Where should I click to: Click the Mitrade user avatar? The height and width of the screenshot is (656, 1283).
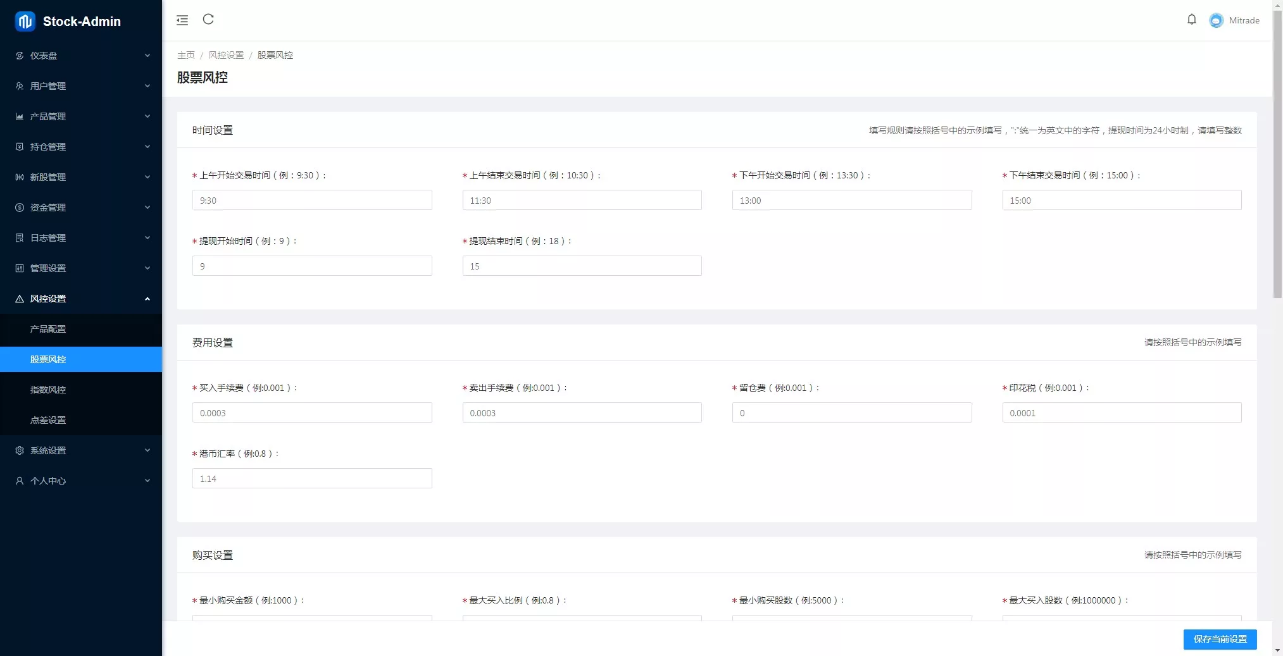click(x=1216, y=20)
